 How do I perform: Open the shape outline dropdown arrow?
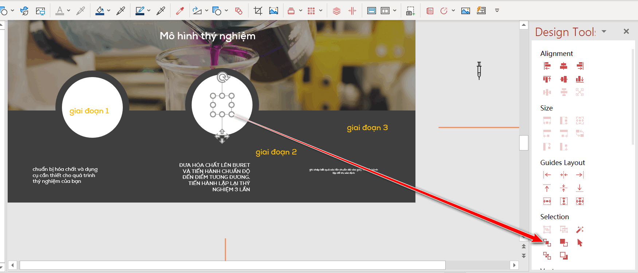[149, 11]
